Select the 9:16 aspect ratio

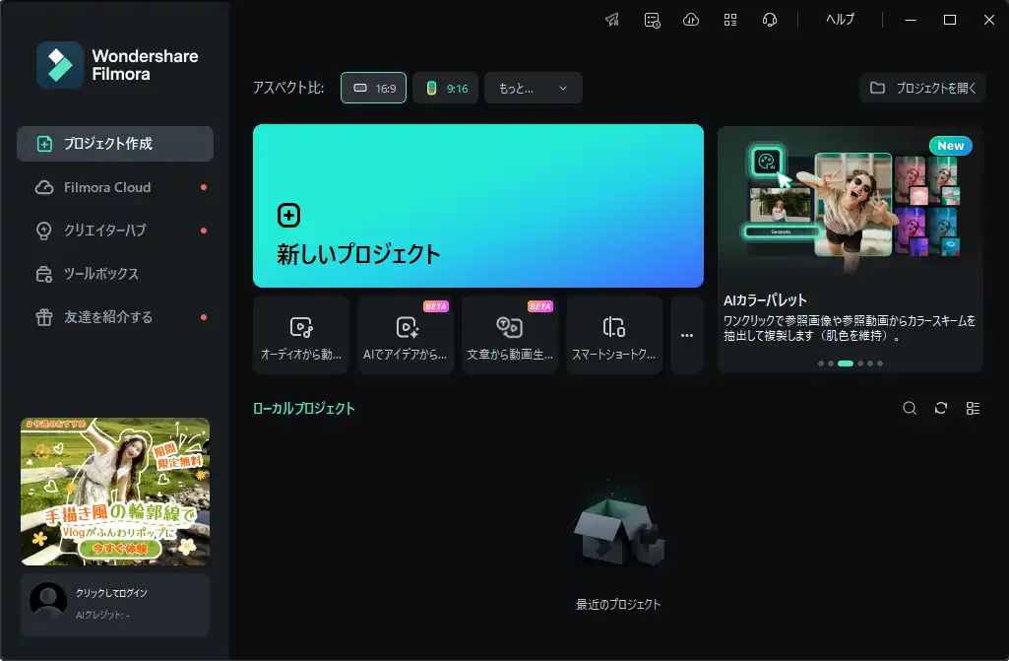[x=445, y=88]
